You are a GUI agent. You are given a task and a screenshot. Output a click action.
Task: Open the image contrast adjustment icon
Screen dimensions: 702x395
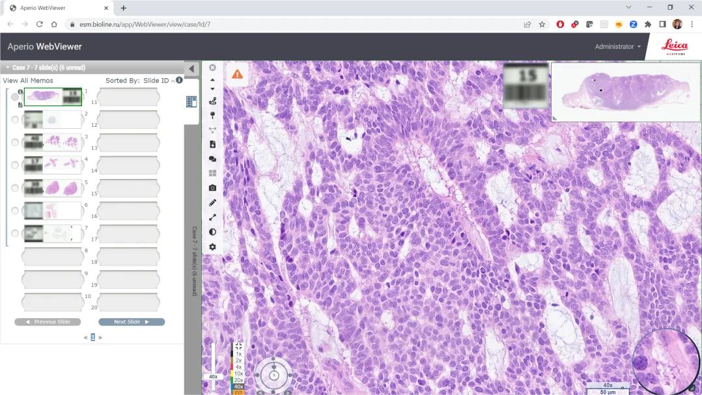coord(212,232)
